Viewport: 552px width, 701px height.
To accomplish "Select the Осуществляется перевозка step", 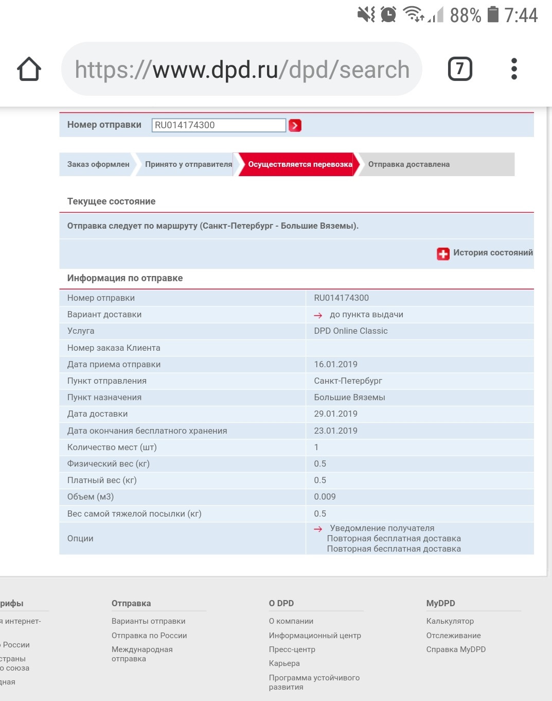I will (300, 164).
